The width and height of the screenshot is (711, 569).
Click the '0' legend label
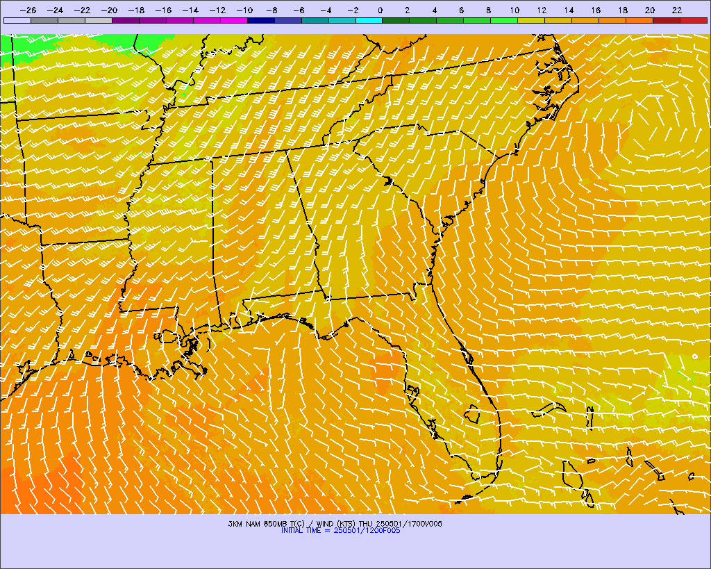click(380, 10)
